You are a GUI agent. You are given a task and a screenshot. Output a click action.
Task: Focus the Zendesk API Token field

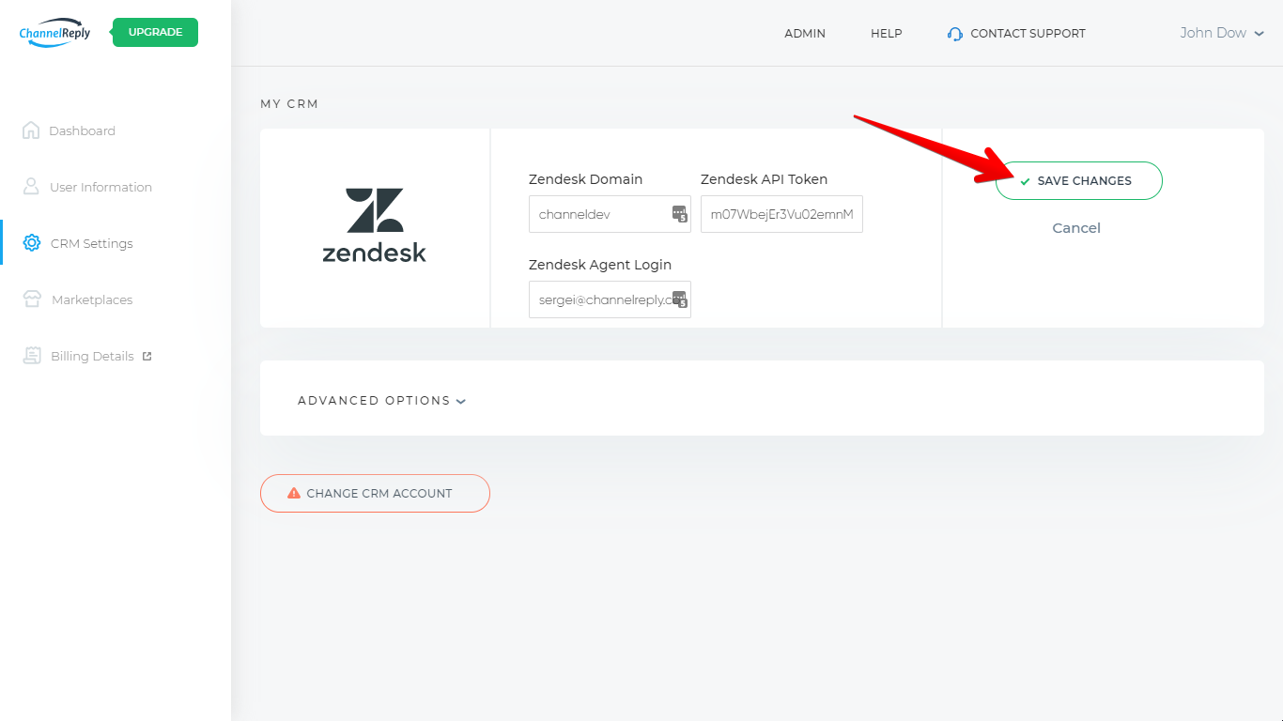tap(781, 214)
